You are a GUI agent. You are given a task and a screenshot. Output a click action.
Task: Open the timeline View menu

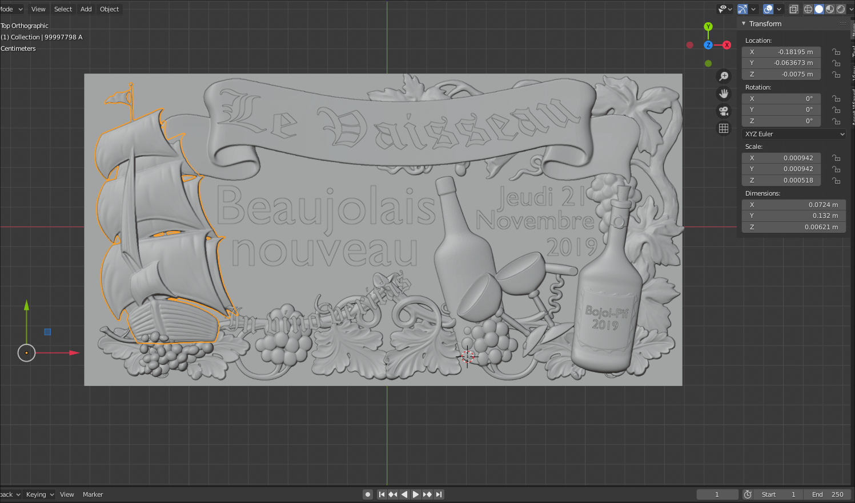(67, 494)
